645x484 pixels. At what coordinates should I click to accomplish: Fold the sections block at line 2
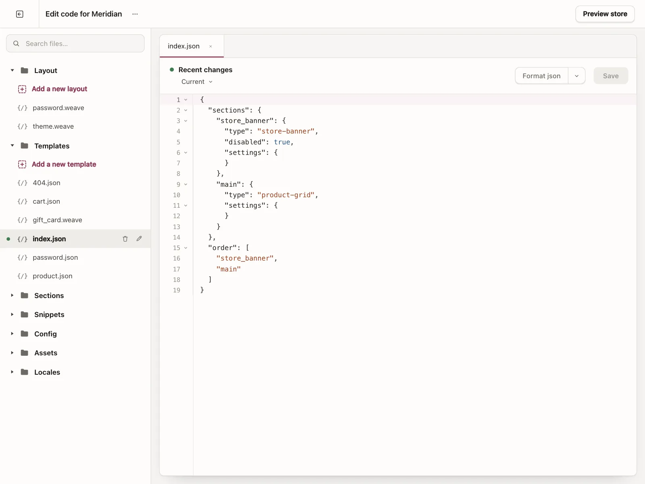click(186, 110)
